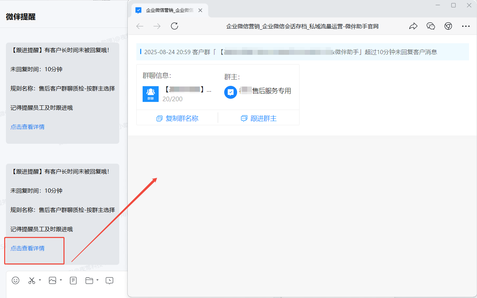Viewport: 477px width, 298px height.
Task: Click the 2025-08-24 20:59 notification banner
Action: click(303, 52)
